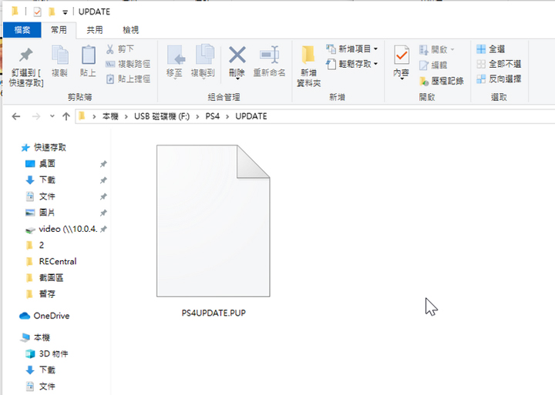Click the Rename (重新命名) icon

pyautogui.click(x=269, y=55)
